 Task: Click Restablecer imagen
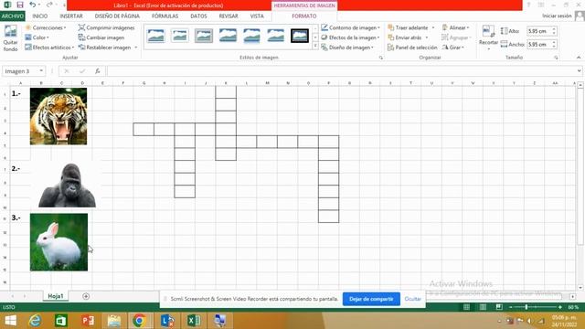(105, 48)
